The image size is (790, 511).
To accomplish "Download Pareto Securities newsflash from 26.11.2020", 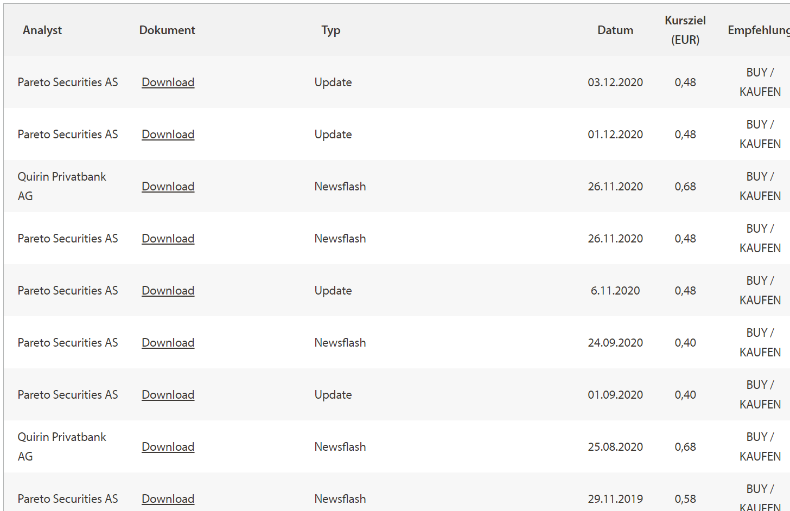I will [x=168, y=239].
